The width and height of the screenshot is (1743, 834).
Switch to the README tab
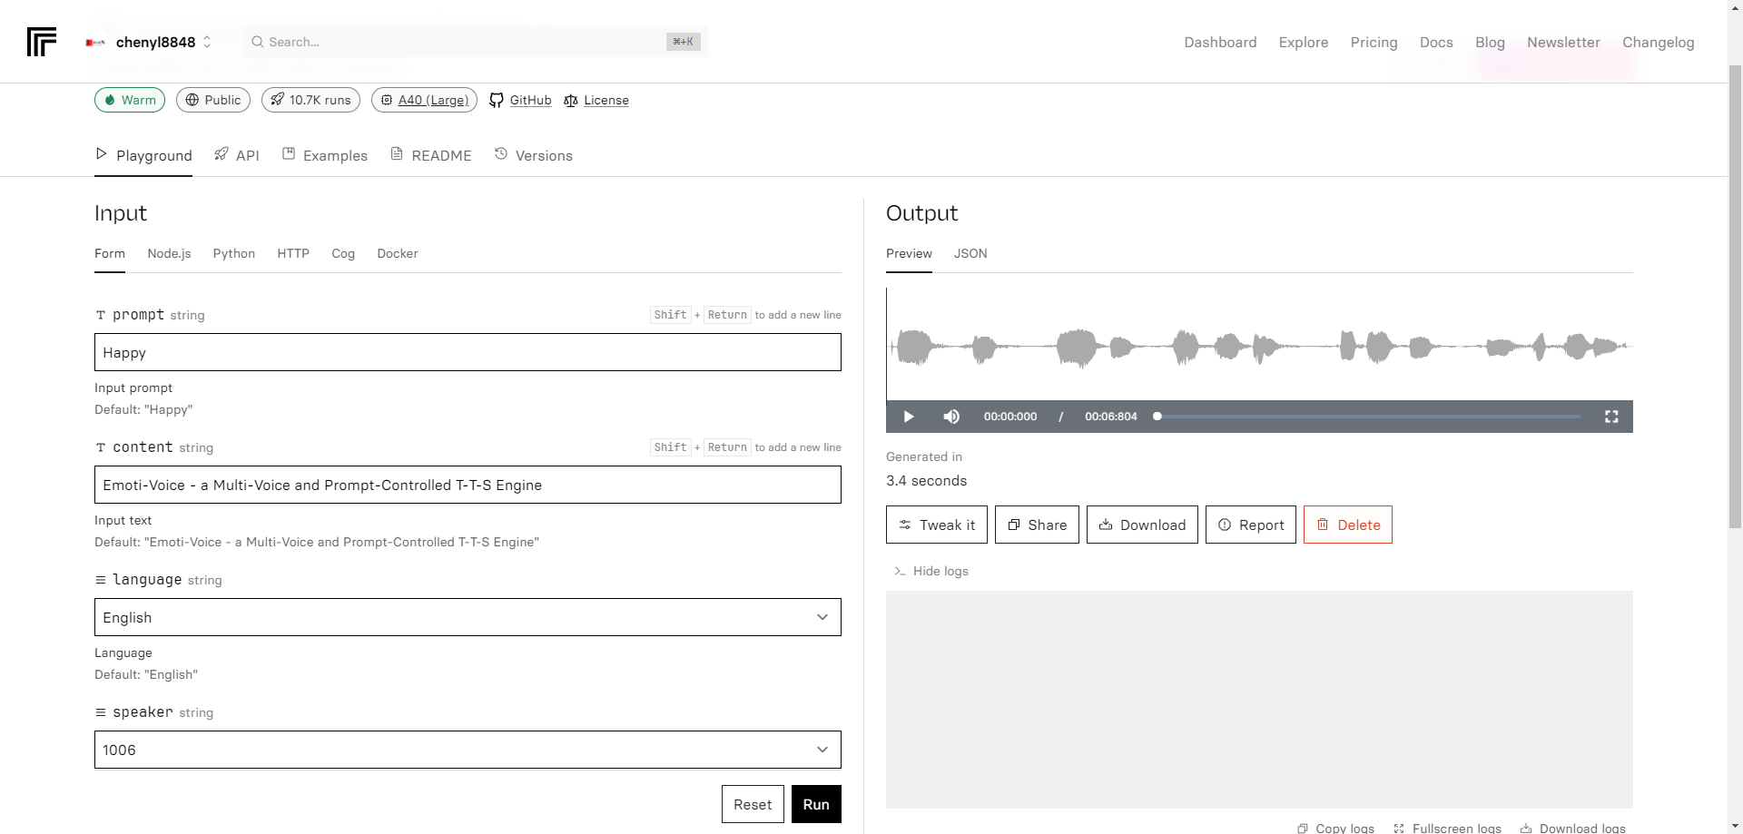point(431,155)
